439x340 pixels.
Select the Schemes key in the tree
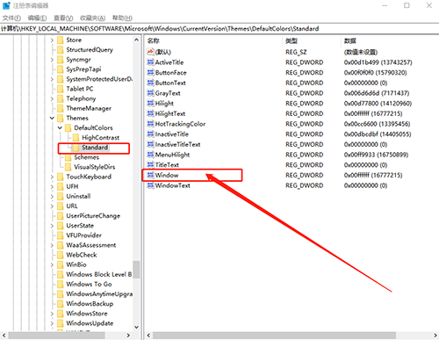coord(86,157)
